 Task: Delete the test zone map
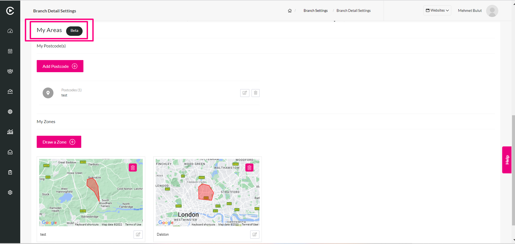pyautogui.click(x=133, y=168)
